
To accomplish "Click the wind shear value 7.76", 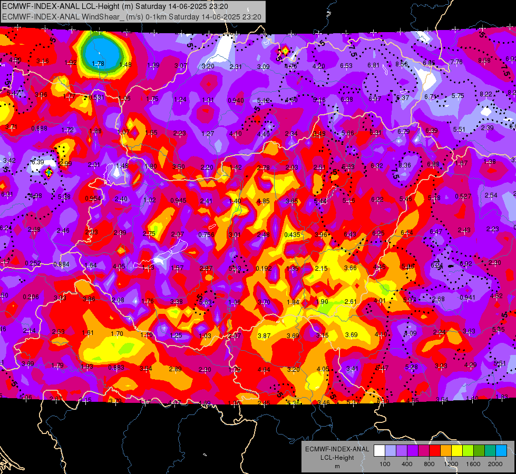I will [x=456, y=62].
